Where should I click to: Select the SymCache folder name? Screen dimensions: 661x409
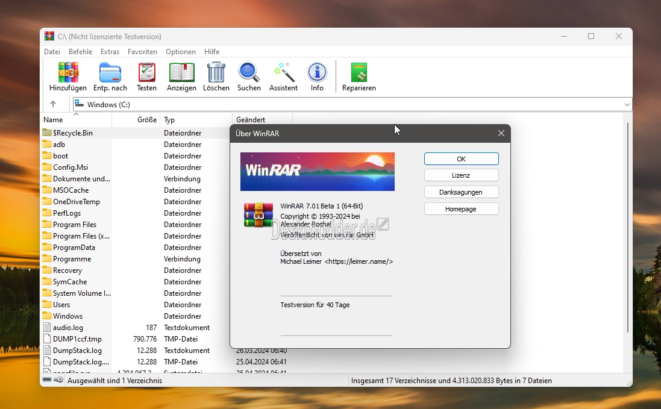(70, 281)
